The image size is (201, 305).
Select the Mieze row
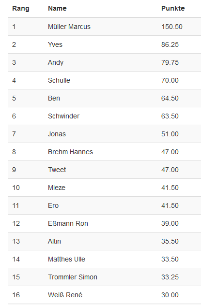[105, 188]
